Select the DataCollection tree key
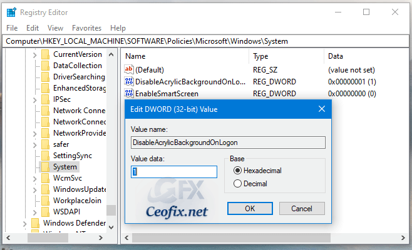The height and width of the screenshot is (250, 412). [x=78, y=66]
